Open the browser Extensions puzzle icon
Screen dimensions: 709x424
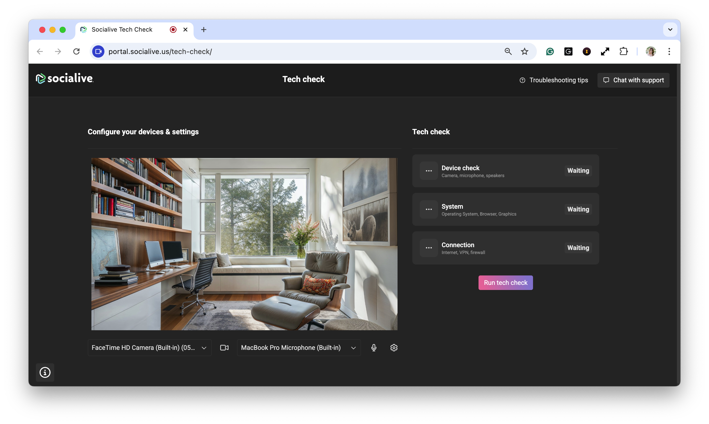(x=623, y=51)
